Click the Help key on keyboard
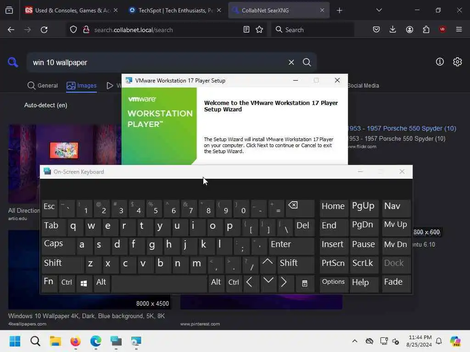The width and height of the screenshot is (470, 352). pos(364,283)
